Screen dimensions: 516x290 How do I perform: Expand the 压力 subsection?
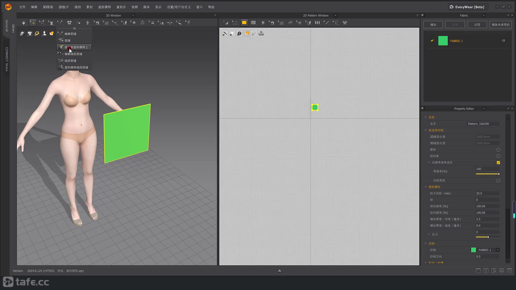[429, 234]
